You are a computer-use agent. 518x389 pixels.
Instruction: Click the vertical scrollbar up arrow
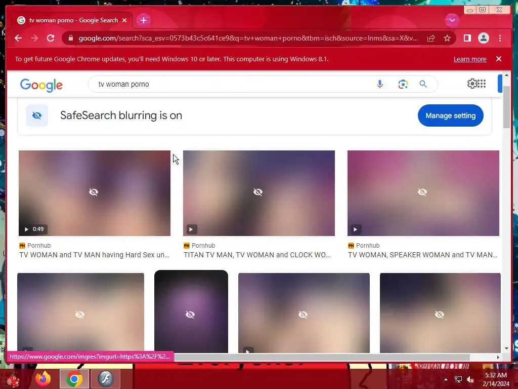tap(506, 75)
